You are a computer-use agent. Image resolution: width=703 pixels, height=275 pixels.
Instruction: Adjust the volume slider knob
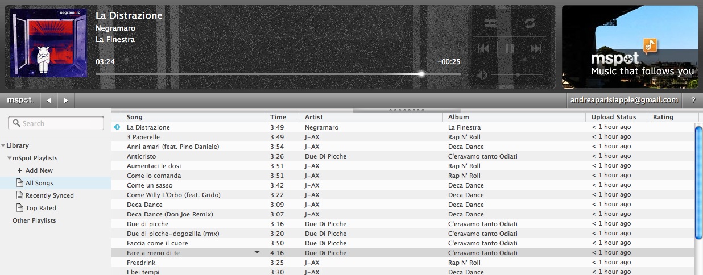518,74
